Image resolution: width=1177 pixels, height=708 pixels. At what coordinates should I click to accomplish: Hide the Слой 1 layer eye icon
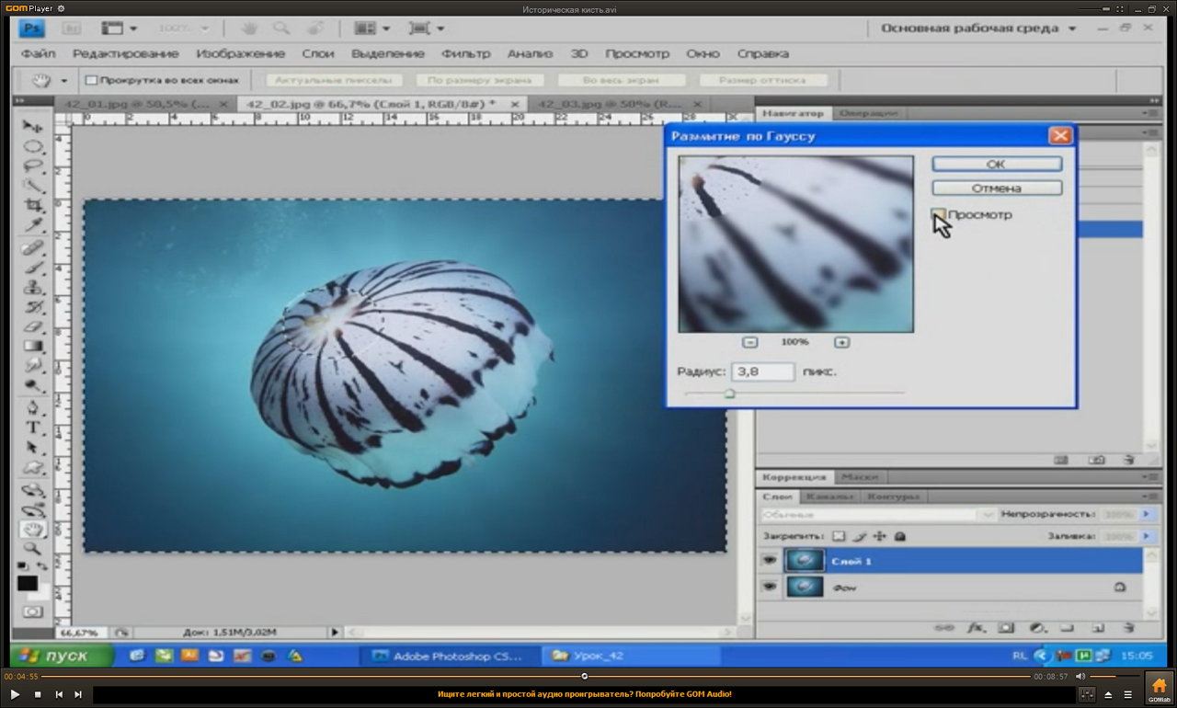[769, 561]
